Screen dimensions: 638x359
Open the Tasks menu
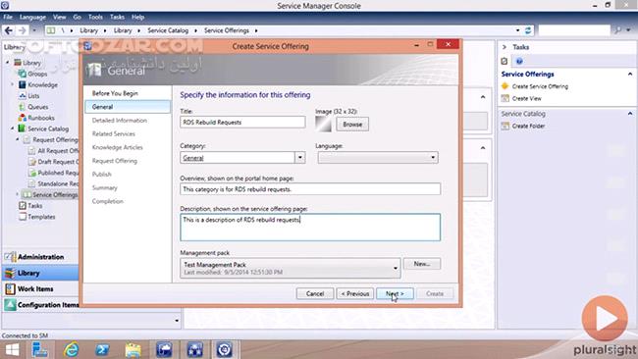117,17
